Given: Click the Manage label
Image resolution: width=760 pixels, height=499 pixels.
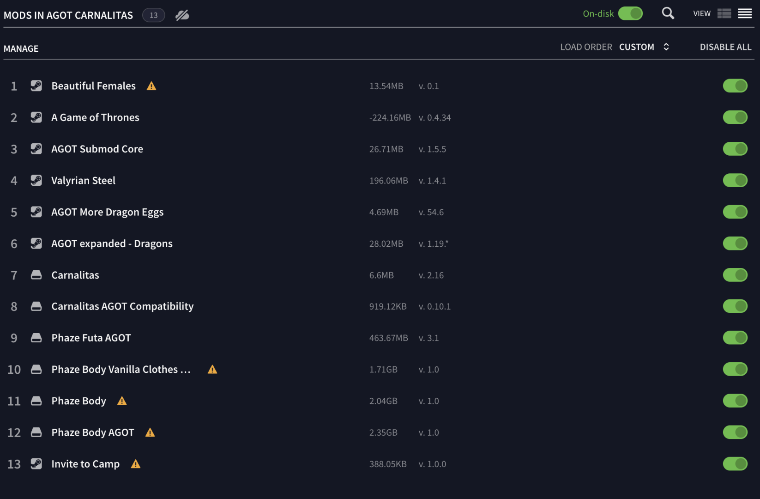Looking at the screenshot, I should (21, 49).
